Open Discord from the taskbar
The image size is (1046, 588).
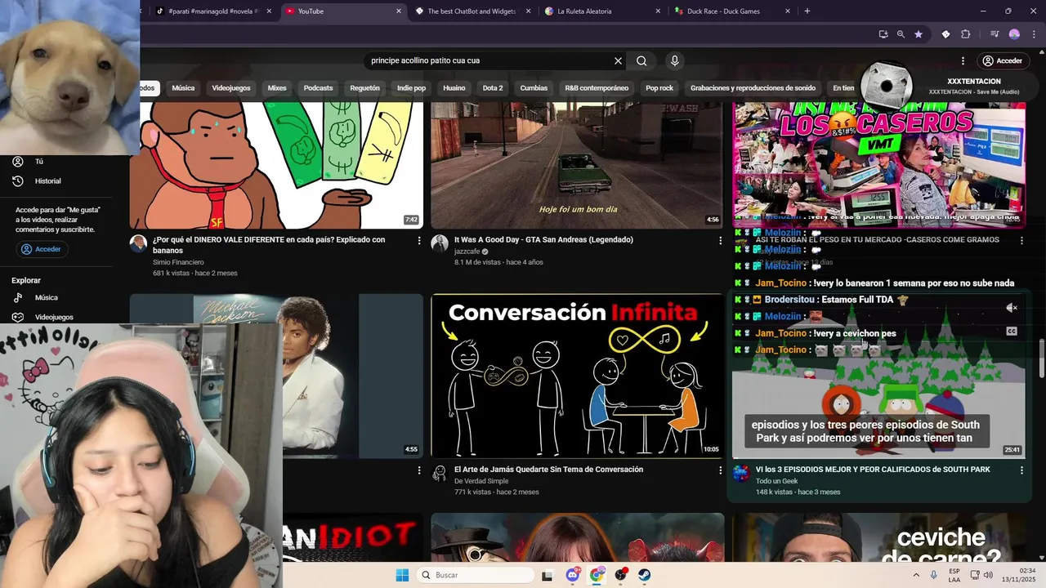coord(573,575)
